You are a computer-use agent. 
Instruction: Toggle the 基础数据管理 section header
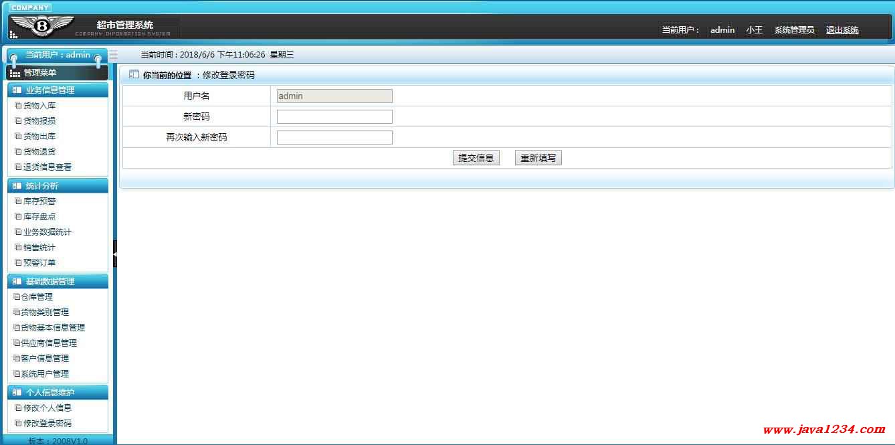(57, 281)
